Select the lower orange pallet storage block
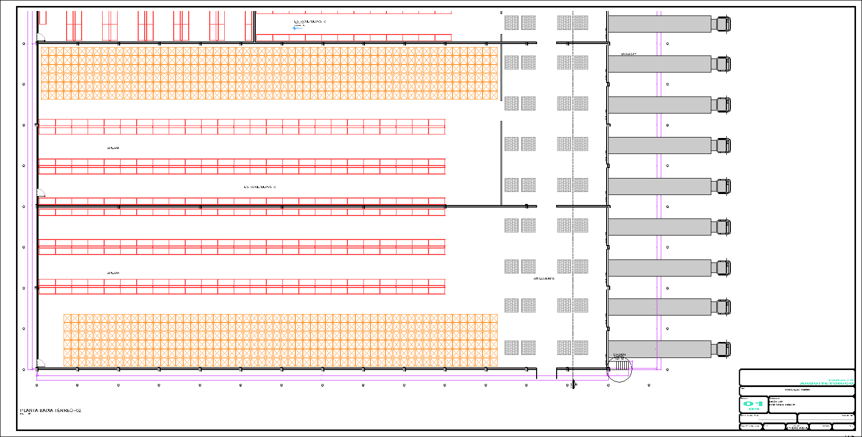Image resolution: width=862 pixels, height=437 pixels. tap(280, 340)
